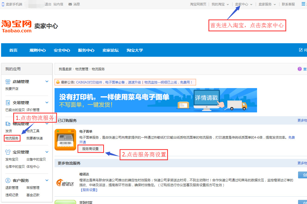Open the 消息 messages link
Image resolution: width=307 pixels, height=204 pixels.
point(77,4)
